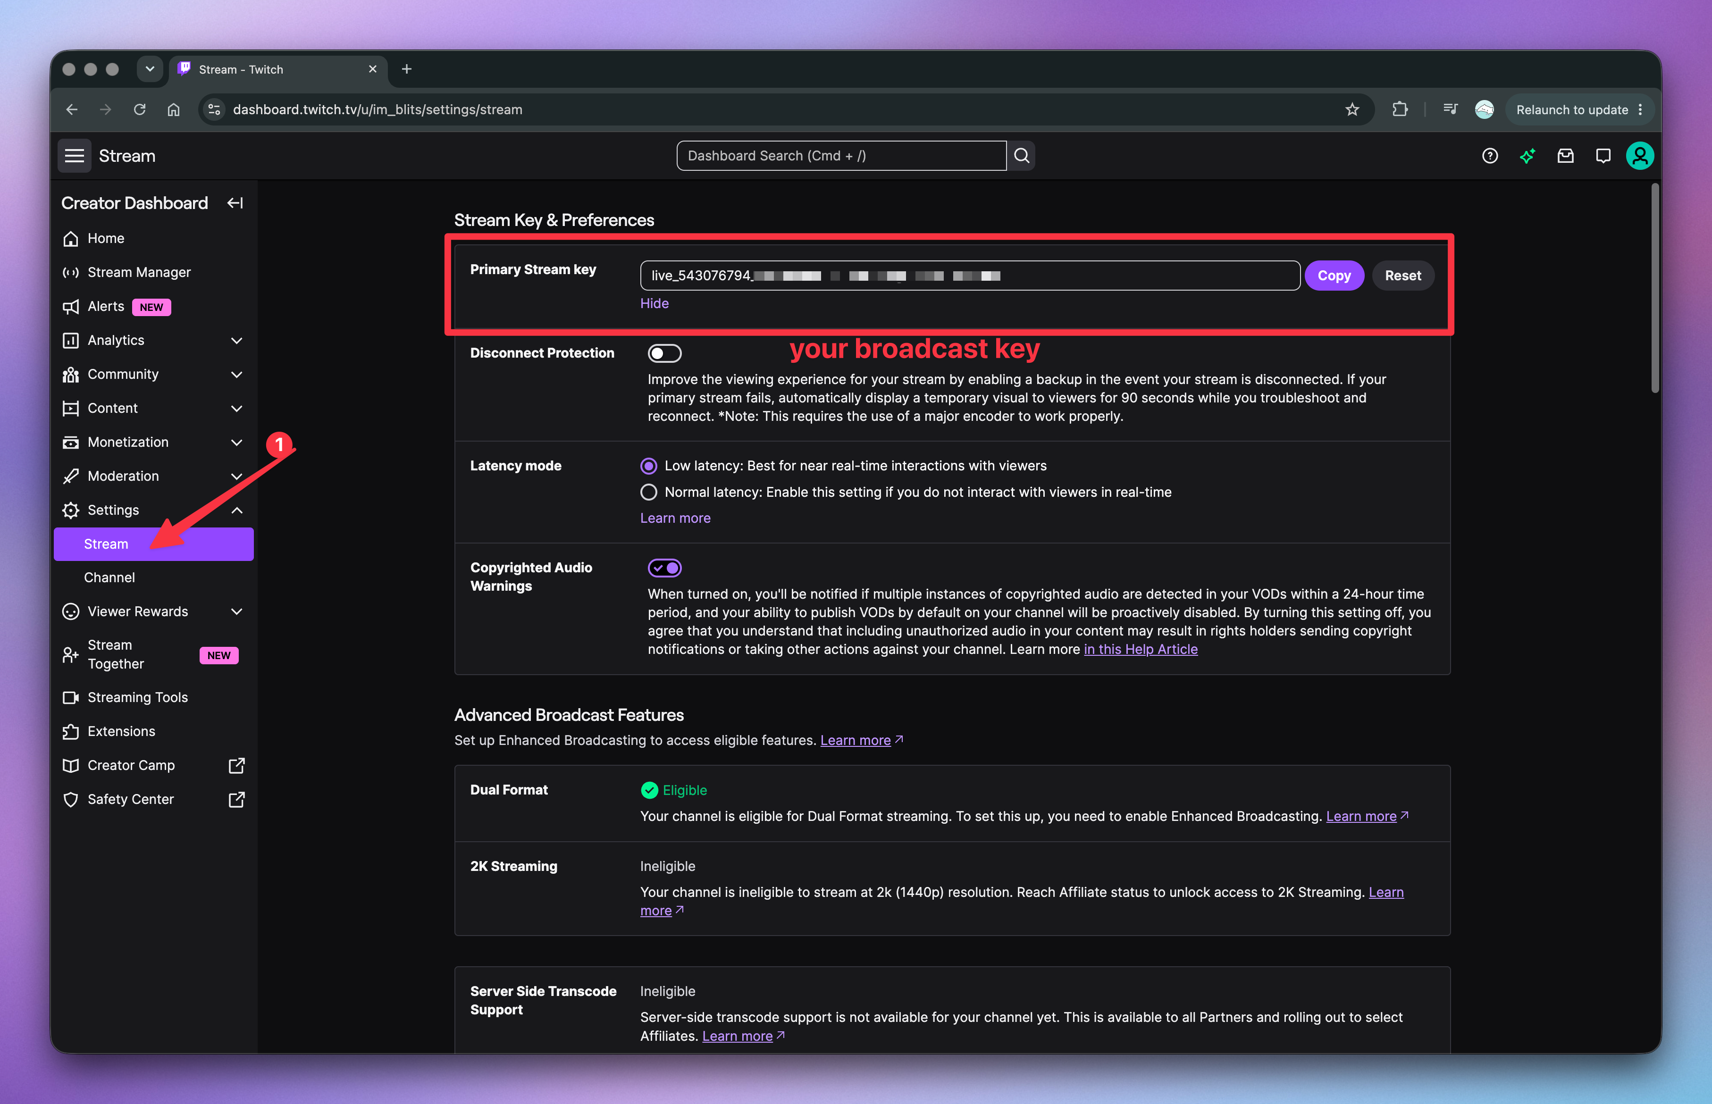Click Learn more in Dual Format row
Viewport: 1712px width, 1104px height.
(1361, 816)
